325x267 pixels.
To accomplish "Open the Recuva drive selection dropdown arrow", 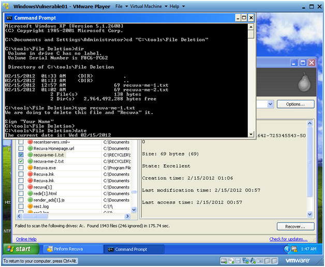I will click(x=270, y=104).
